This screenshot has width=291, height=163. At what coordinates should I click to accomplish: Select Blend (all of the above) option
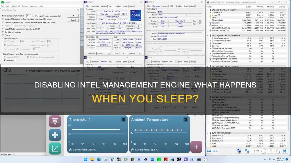pos(3,32)
